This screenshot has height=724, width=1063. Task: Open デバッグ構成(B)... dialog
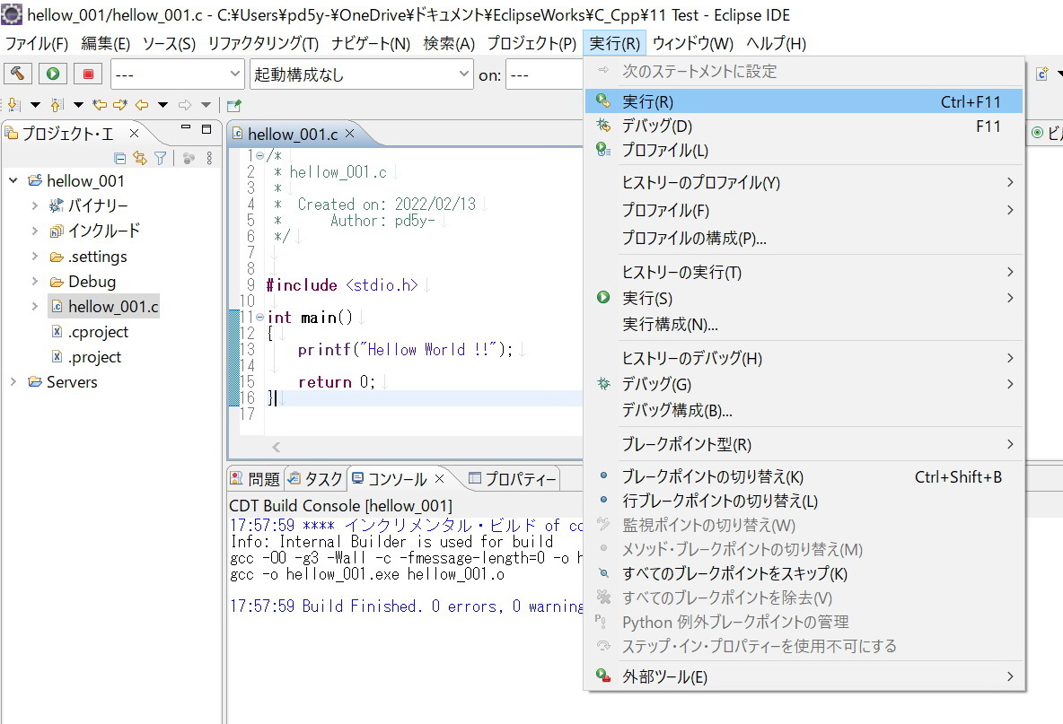click(804, 410)
